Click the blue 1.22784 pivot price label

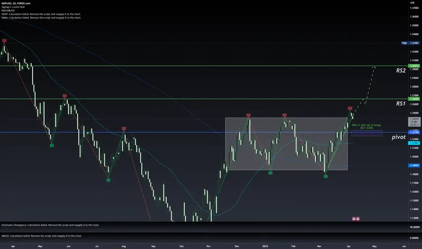pos(414,132)
